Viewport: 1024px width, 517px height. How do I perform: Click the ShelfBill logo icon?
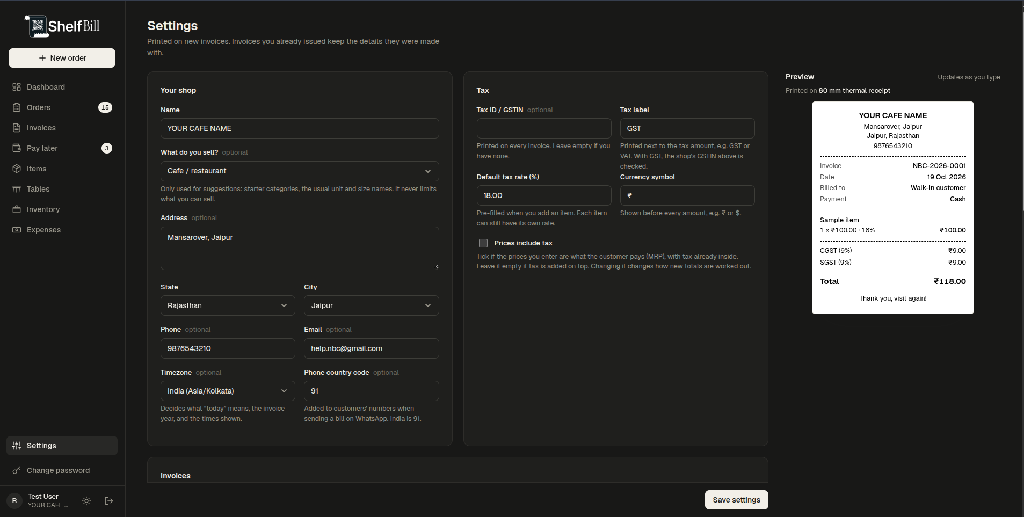click(37, 26)
